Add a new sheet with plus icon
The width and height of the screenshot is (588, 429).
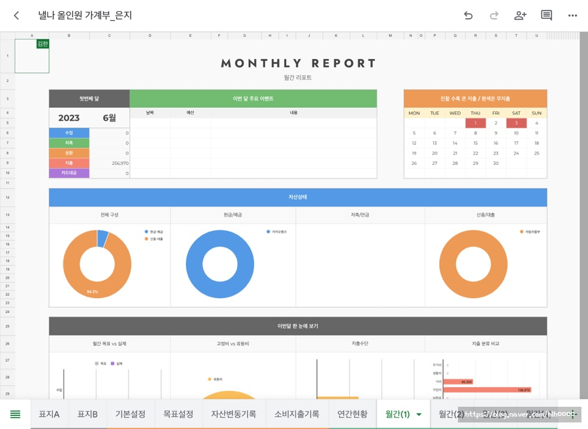click(x=572, y=414)
